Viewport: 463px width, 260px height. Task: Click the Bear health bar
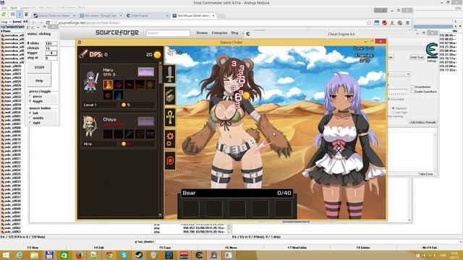click(237, 193)
